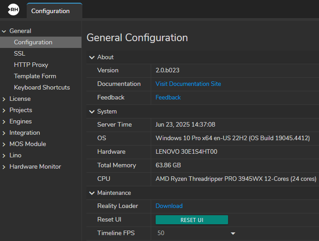Expand the MOS Module section
The width and height of the screenshot is (319, 241).
4,144
